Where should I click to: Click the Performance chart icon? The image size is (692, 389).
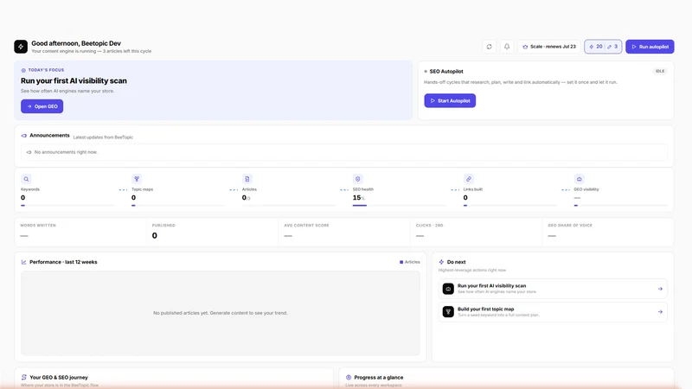point(24,262)
